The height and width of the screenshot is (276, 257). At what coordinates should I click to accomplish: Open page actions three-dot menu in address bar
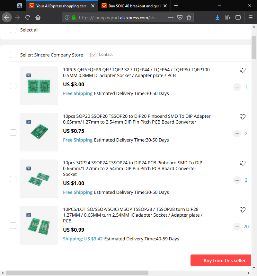[x=171, y=17]
